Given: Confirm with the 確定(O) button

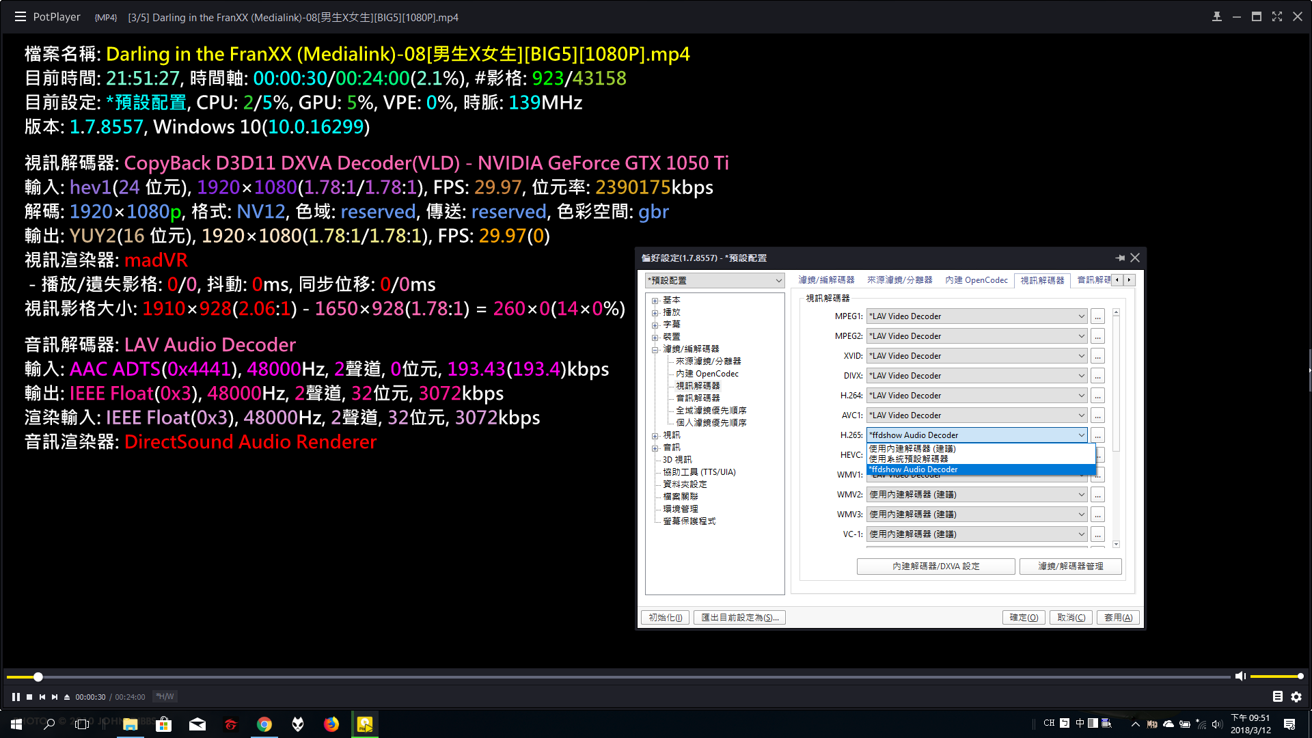Looking at the screenshot, I should [1024, 618].
